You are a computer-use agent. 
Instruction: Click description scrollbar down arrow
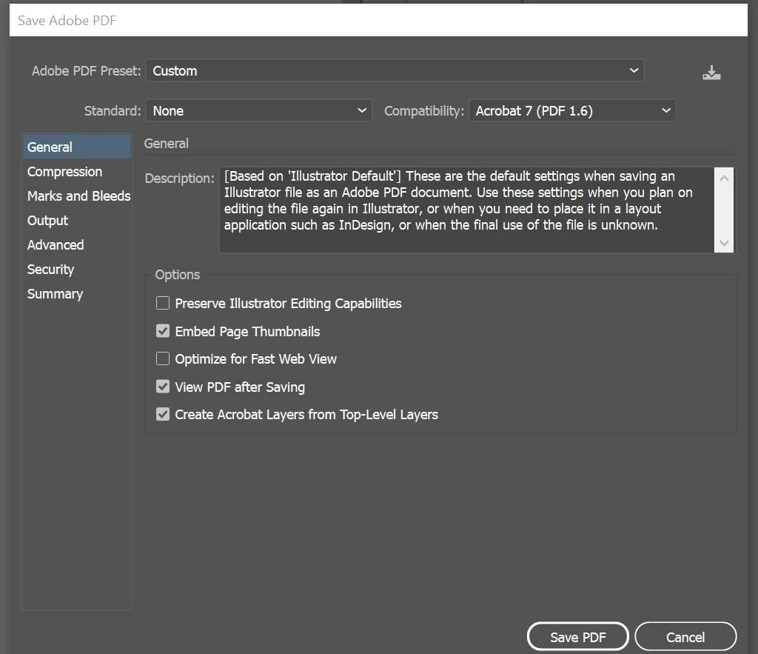tap(724, 243)
